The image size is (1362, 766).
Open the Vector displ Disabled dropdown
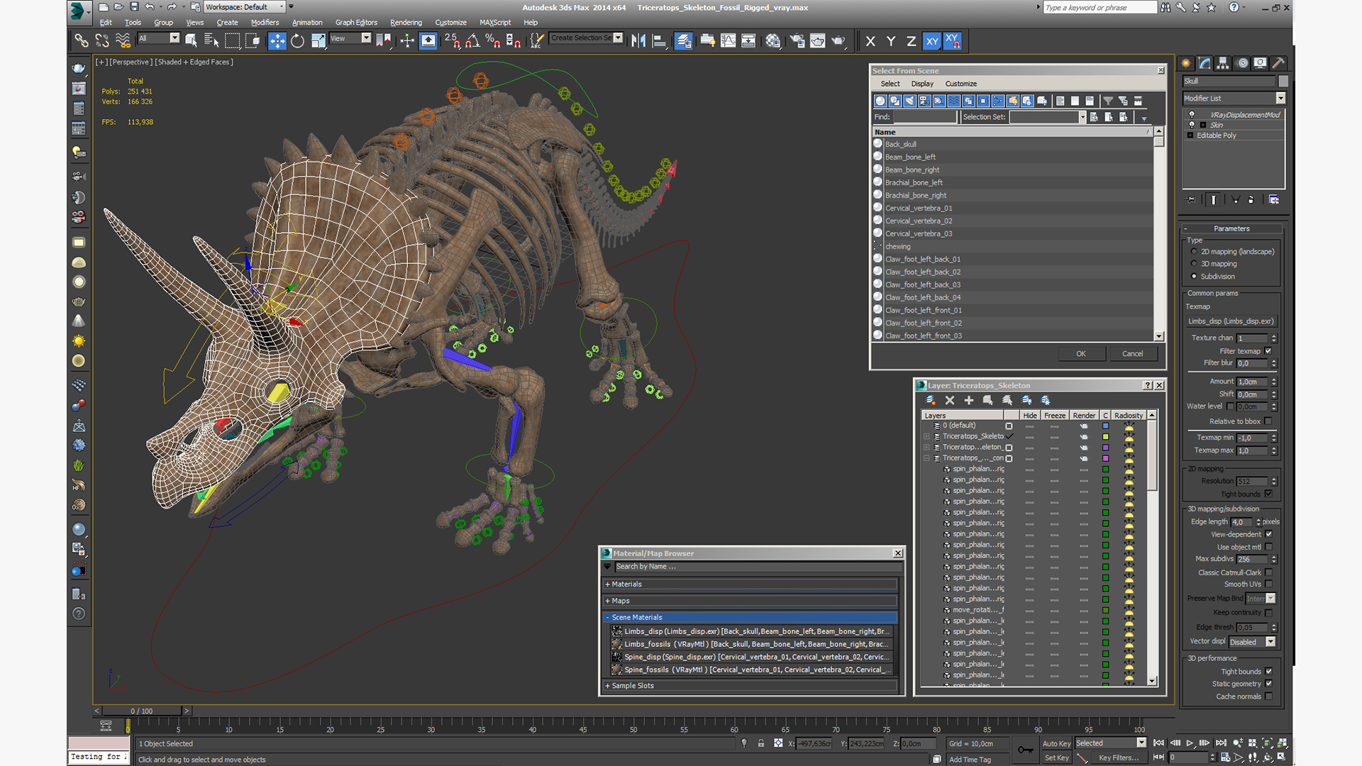[1252, 642]
